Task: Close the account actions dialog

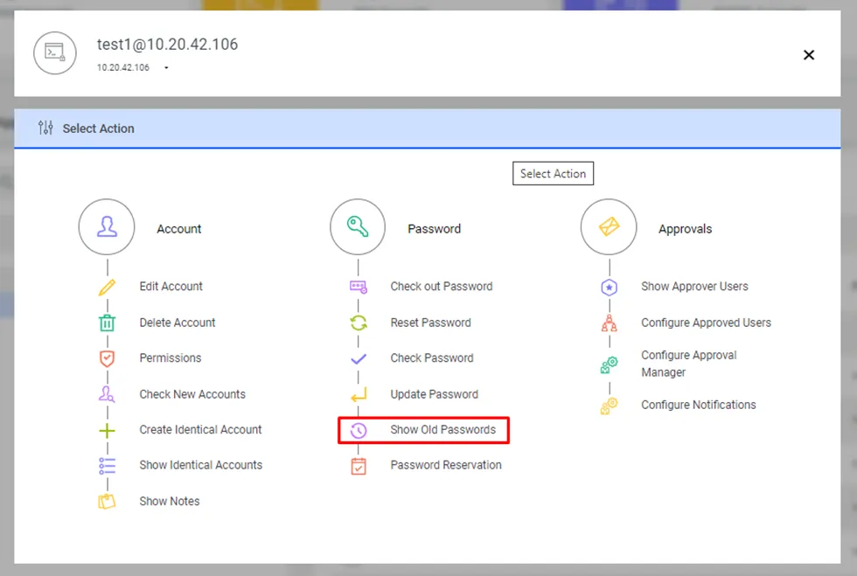Action: 809,55
